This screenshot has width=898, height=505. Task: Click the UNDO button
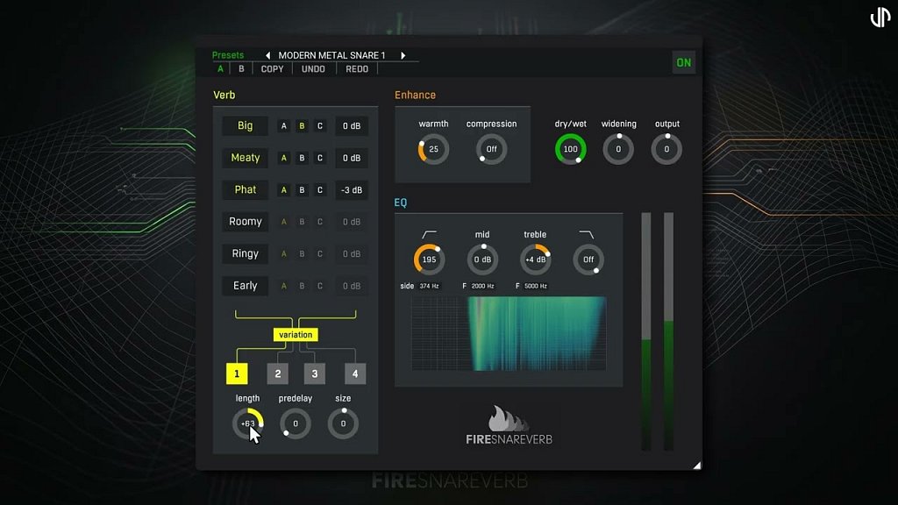point(313,68)
